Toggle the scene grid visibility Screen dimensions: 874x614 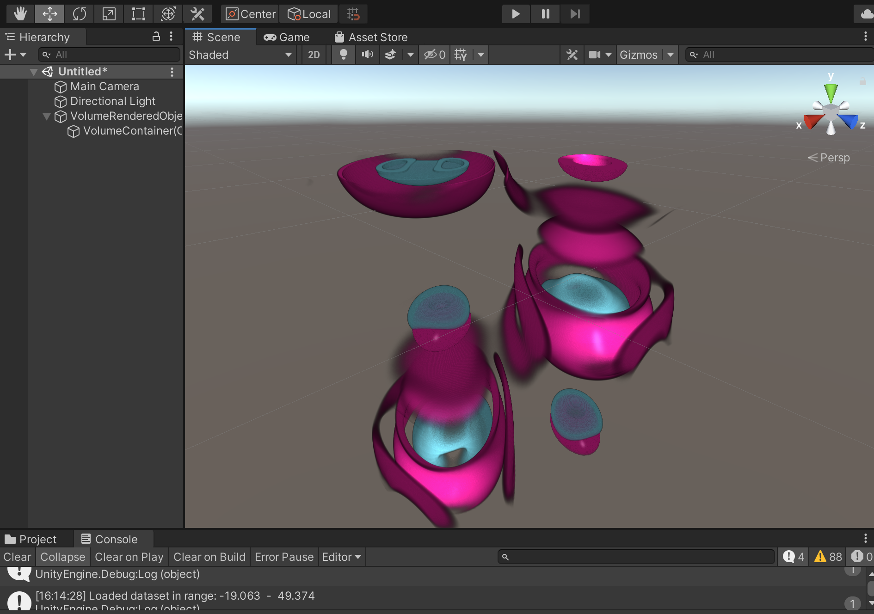(461, 55)
